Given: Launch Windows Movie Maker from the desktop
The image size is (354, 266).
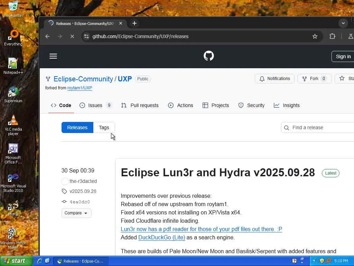Looking at the screenshot, I should pos(13,239).
